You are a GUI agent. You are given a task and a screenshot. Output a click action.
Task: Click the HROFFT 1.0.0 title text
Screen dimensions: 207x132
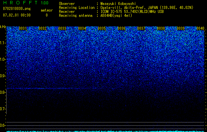click(26, 3)
